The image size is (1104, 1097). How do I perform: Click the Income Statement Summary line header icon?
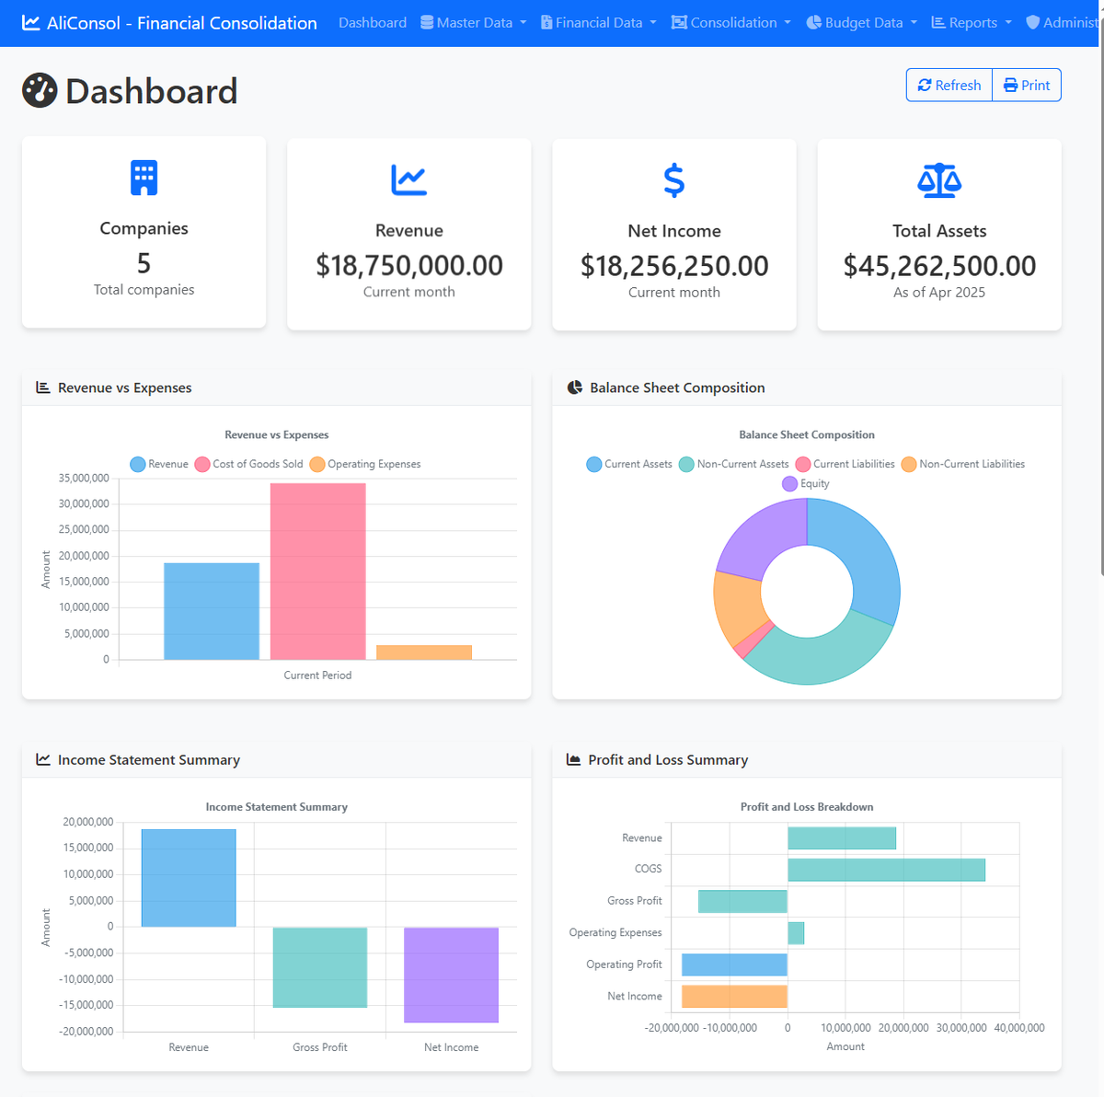[x=43, y=759]
